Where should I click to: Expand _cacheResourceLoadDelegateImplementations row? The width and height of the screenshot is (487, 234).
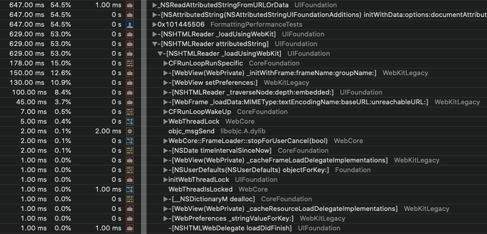click(x=166, y=209)
